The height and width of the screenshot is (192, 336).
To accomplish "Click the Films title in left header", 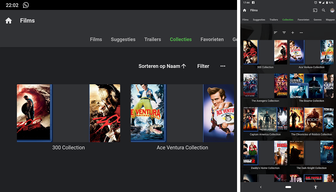I will (27, 21).
